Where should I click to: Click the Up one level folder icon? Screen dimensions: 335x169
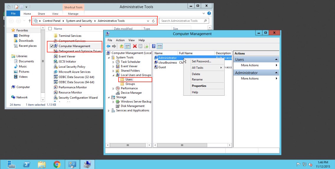[121, 46]
